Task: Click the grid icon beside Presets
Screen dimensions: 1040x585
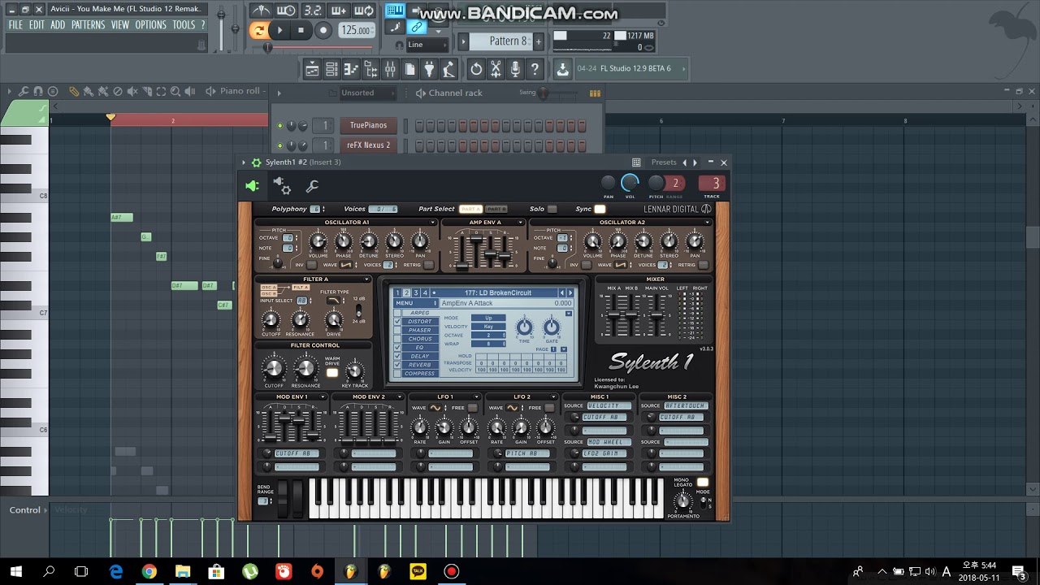Action: [636, 162]
